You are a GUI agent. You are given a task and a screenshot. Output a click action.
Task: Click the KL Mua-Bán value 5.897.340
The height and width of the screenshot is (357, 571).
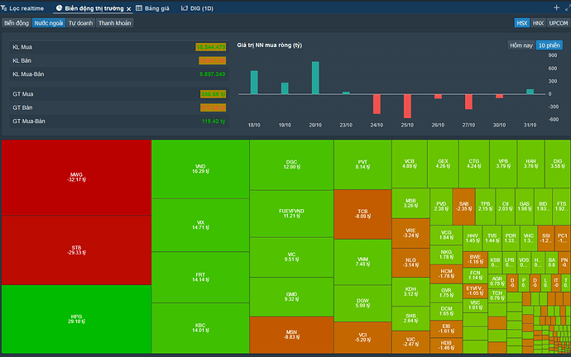(213, 74)
